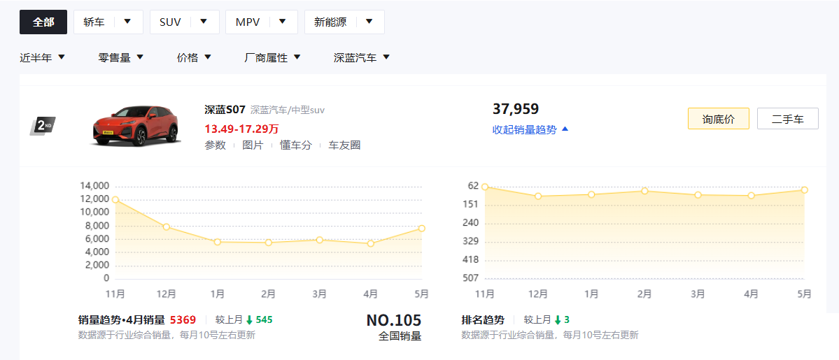Click the 37,959 total sales figure
The width and height of the screenshot is (839, 360).
(x=516, y=109)
